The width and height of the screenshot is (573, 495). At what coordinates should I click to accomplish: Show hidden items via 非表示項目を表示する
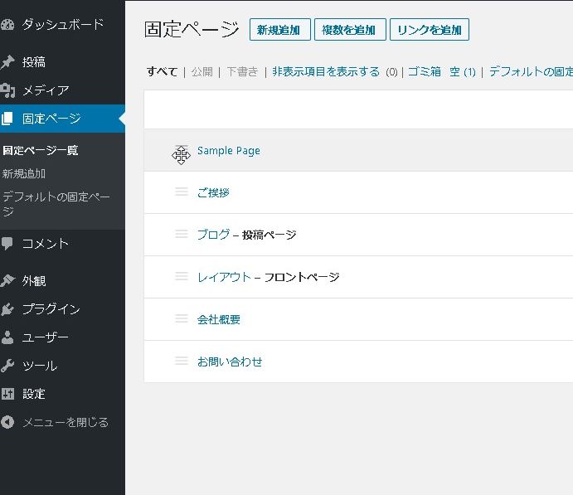pyautogui.click(x=326, y=72)
